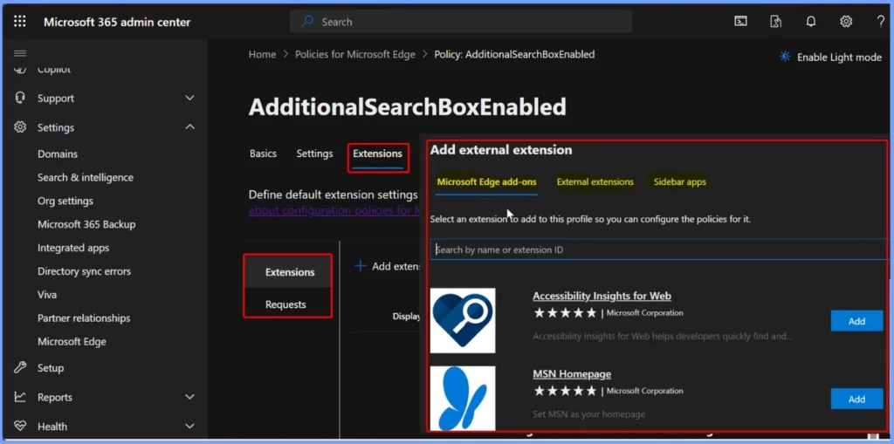Open the app launcher waffle icon
This screenshot has width=894, height=444.
(19, 22)
